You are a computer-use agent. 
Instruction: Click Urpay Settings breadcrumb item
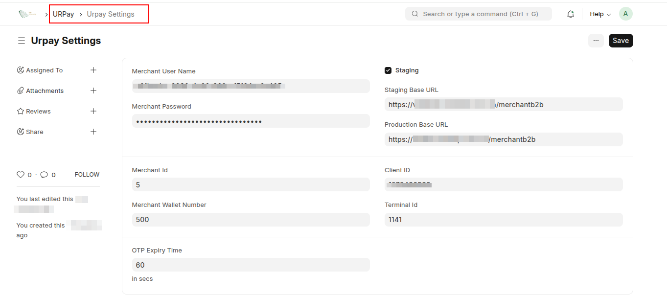(x=111, y=14)
